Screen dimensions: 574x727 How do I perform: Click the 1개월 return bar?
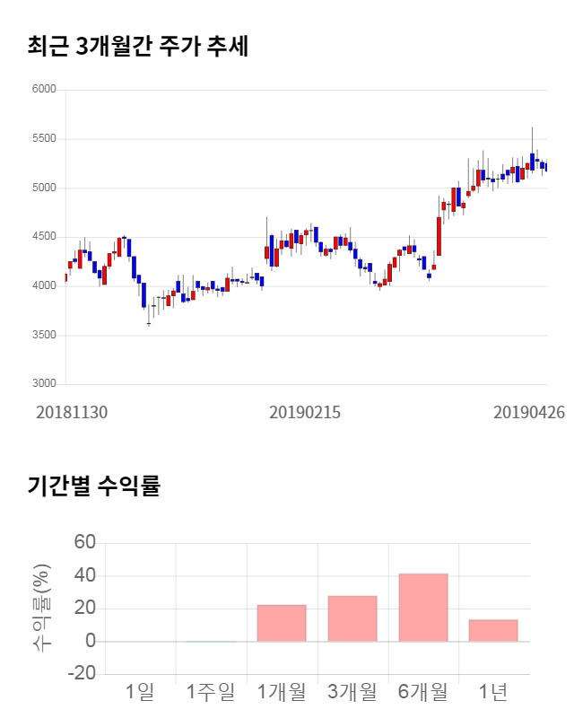pos(282,623)
